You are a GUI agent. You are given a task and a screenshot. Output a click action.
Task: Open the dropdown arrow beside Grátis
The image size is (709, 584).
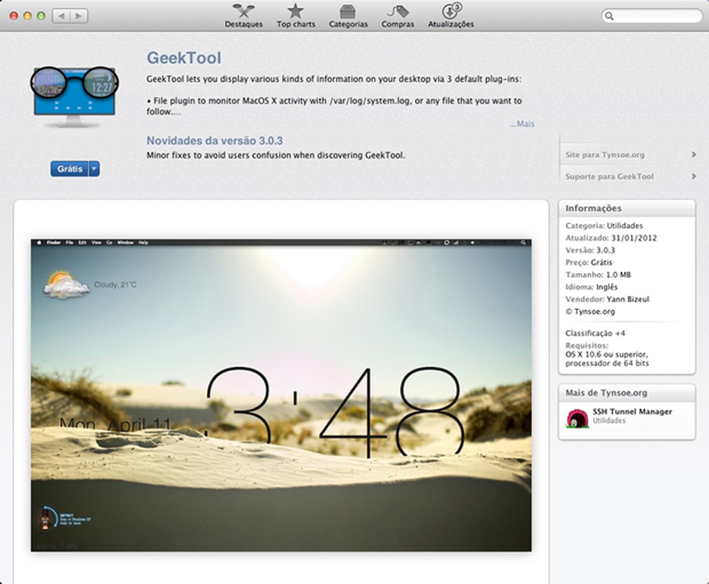point(94,169)
